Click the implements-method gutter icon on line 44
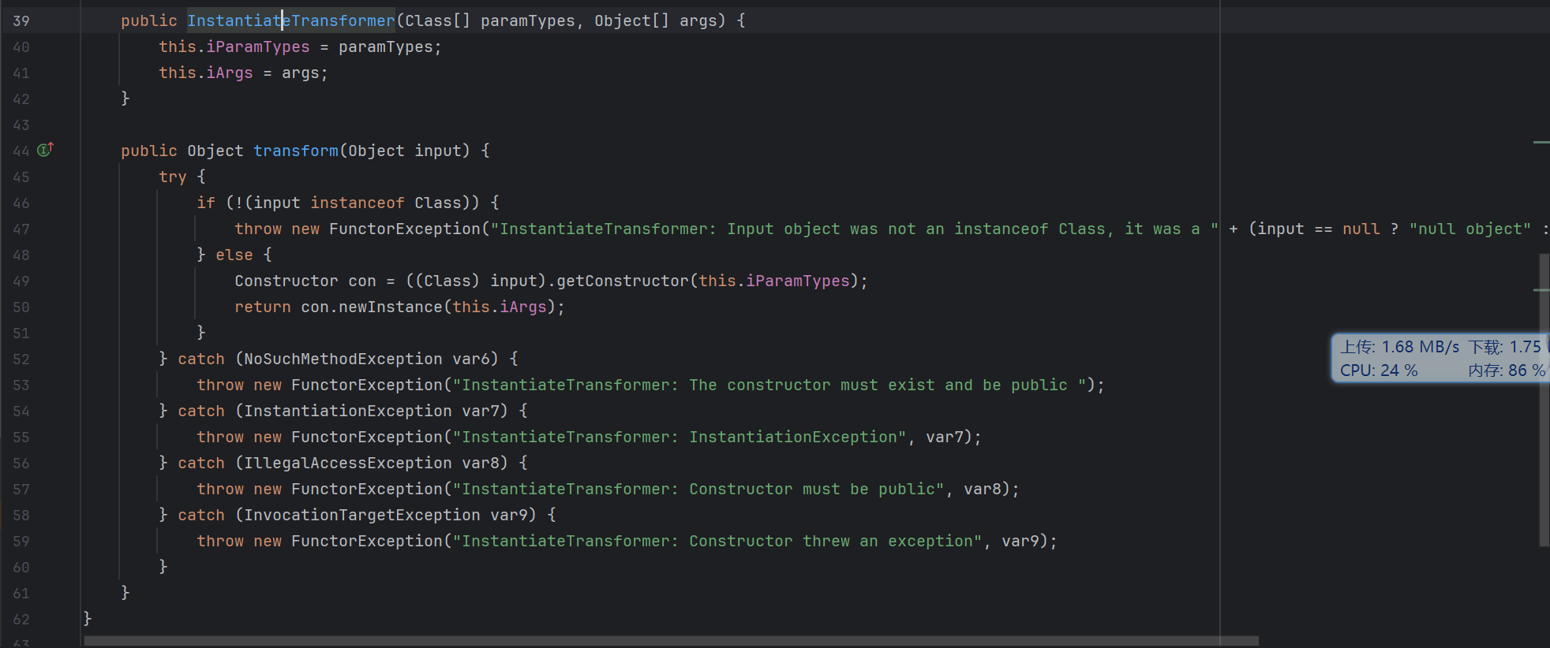 (45, 149)
